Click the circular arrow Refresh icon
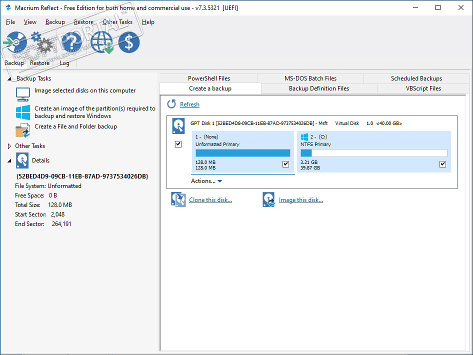 171,104
